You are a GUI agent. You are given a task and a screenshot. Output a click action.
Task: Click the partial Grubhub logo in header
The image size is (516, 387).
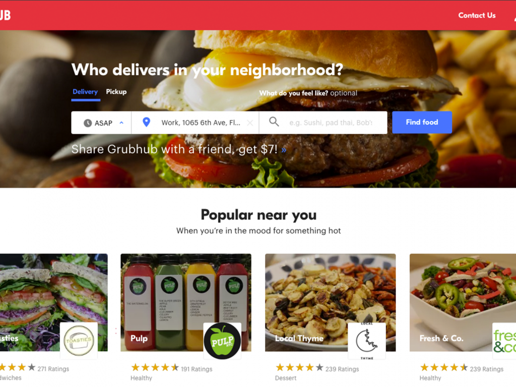(x=5, y=15)
